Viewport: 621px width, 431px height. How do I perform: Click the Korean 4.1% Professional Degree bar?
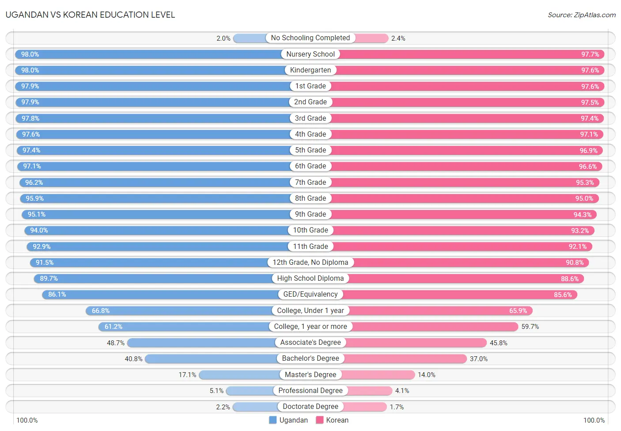pyautogui.click(x=352, y=391)
